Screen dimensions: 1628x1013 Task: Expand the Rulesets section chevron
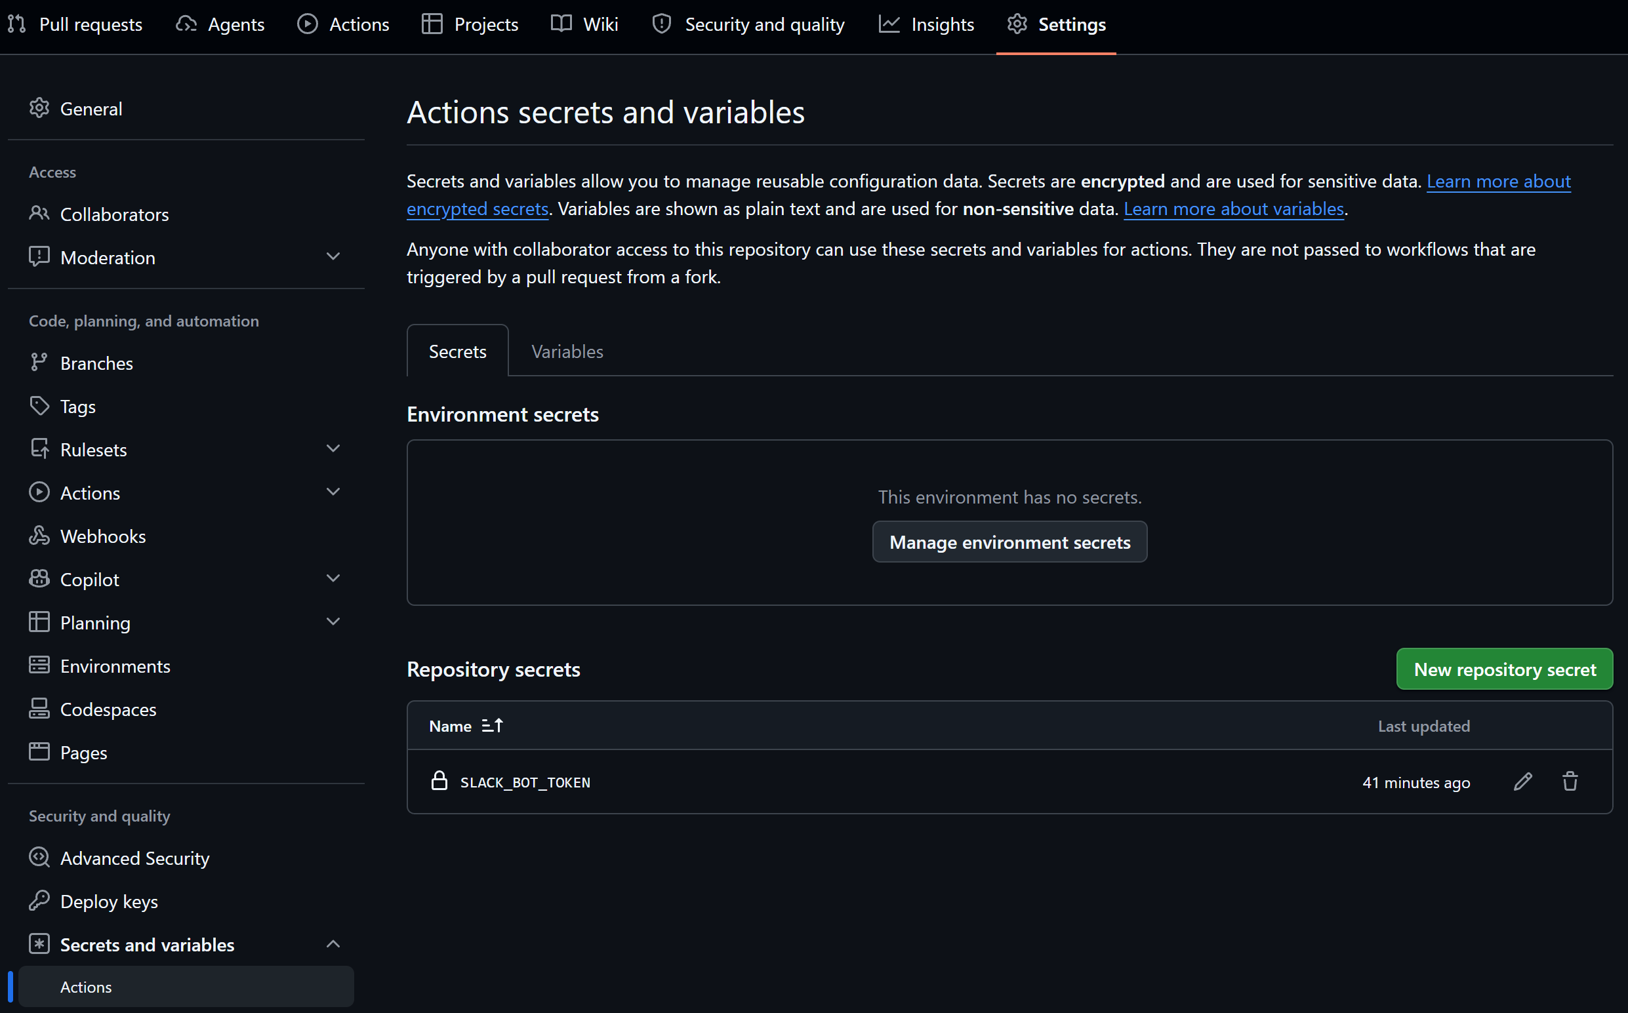[x=333, y=449]
